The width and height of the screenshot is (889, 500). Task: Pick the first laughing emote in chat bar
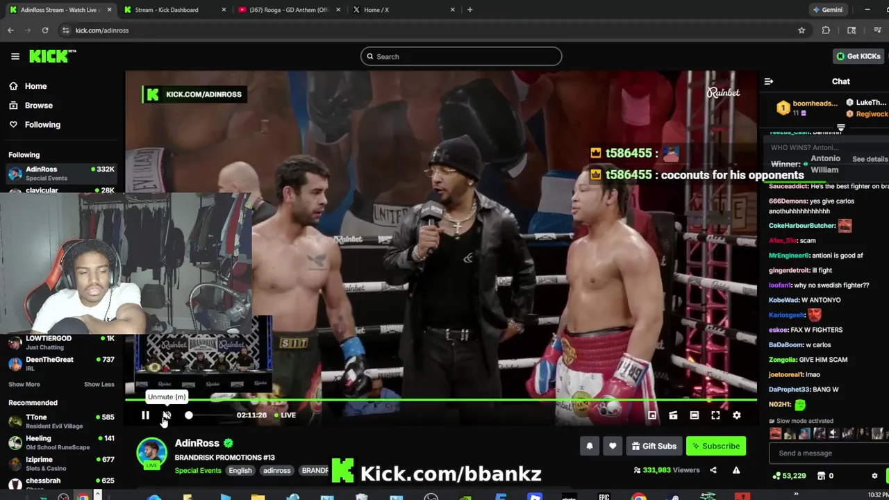776,433
